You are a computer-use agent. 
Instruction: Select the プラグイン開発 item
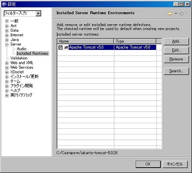21,86
